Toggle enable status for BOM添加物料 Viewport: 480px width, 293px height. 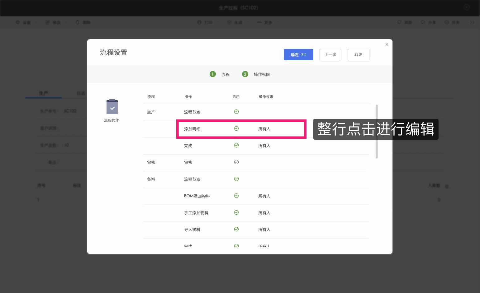(x=236, y=196)
